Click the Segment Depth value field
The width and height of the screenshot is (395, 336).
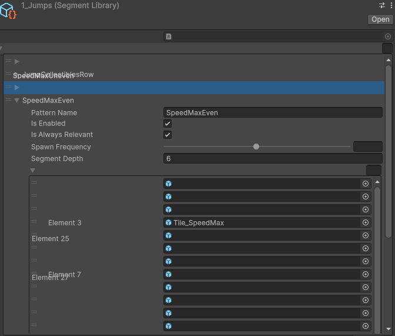coord(273,158)
